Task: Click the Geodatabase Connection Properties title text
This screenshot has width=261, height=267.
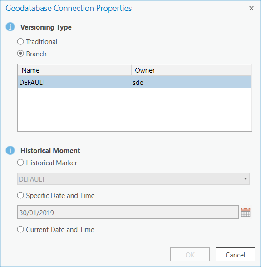Action: click(x=69, y=8)
